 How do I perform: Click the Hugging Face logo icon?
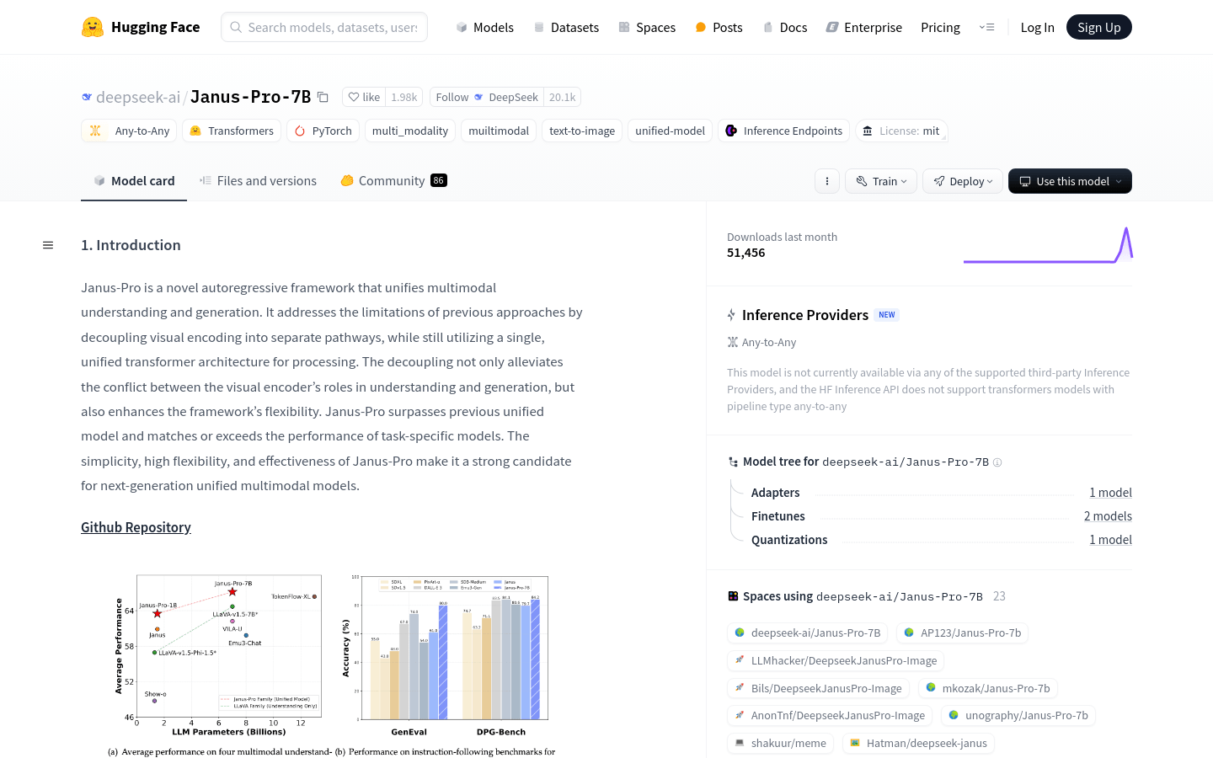tap(93, 27)
